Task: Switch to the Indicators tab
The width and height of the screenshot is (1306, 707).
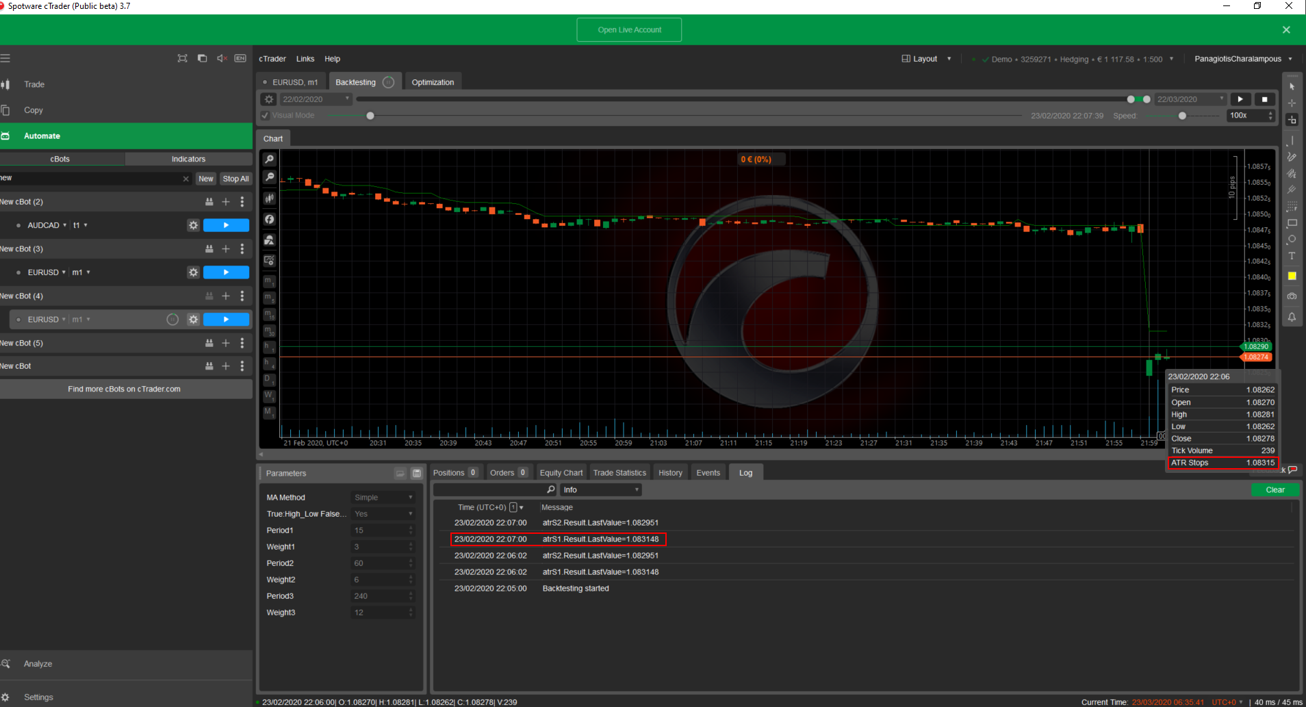Action: coord(188,159)
